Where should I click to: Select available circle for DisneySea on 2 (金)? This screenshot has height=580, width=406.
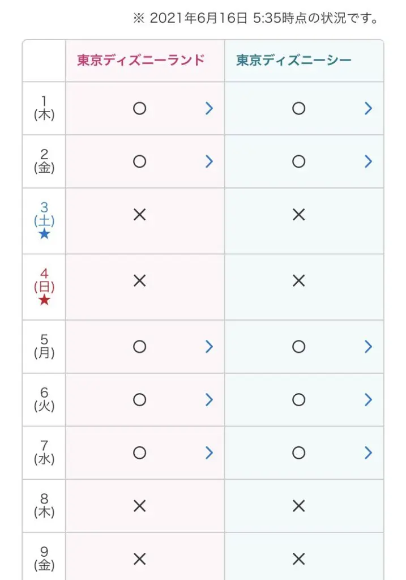[x=299, y=161]
